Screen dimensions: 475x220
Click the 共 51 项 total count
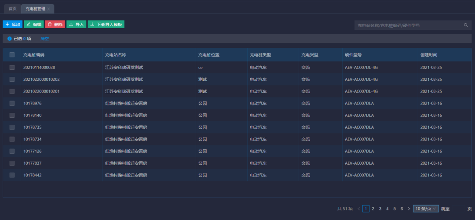coord(345,209)
